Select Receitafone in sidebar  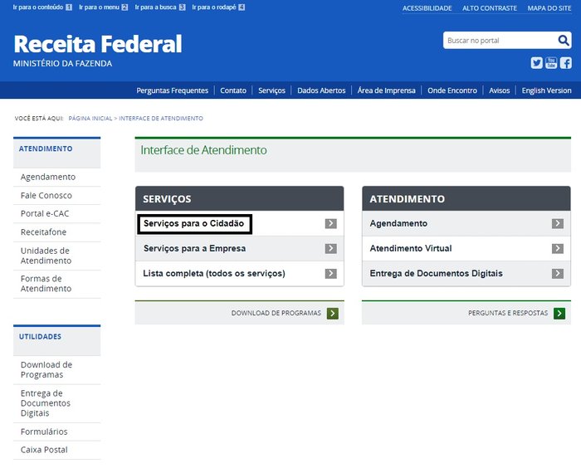pyautogui.click(x=43, y=232)
